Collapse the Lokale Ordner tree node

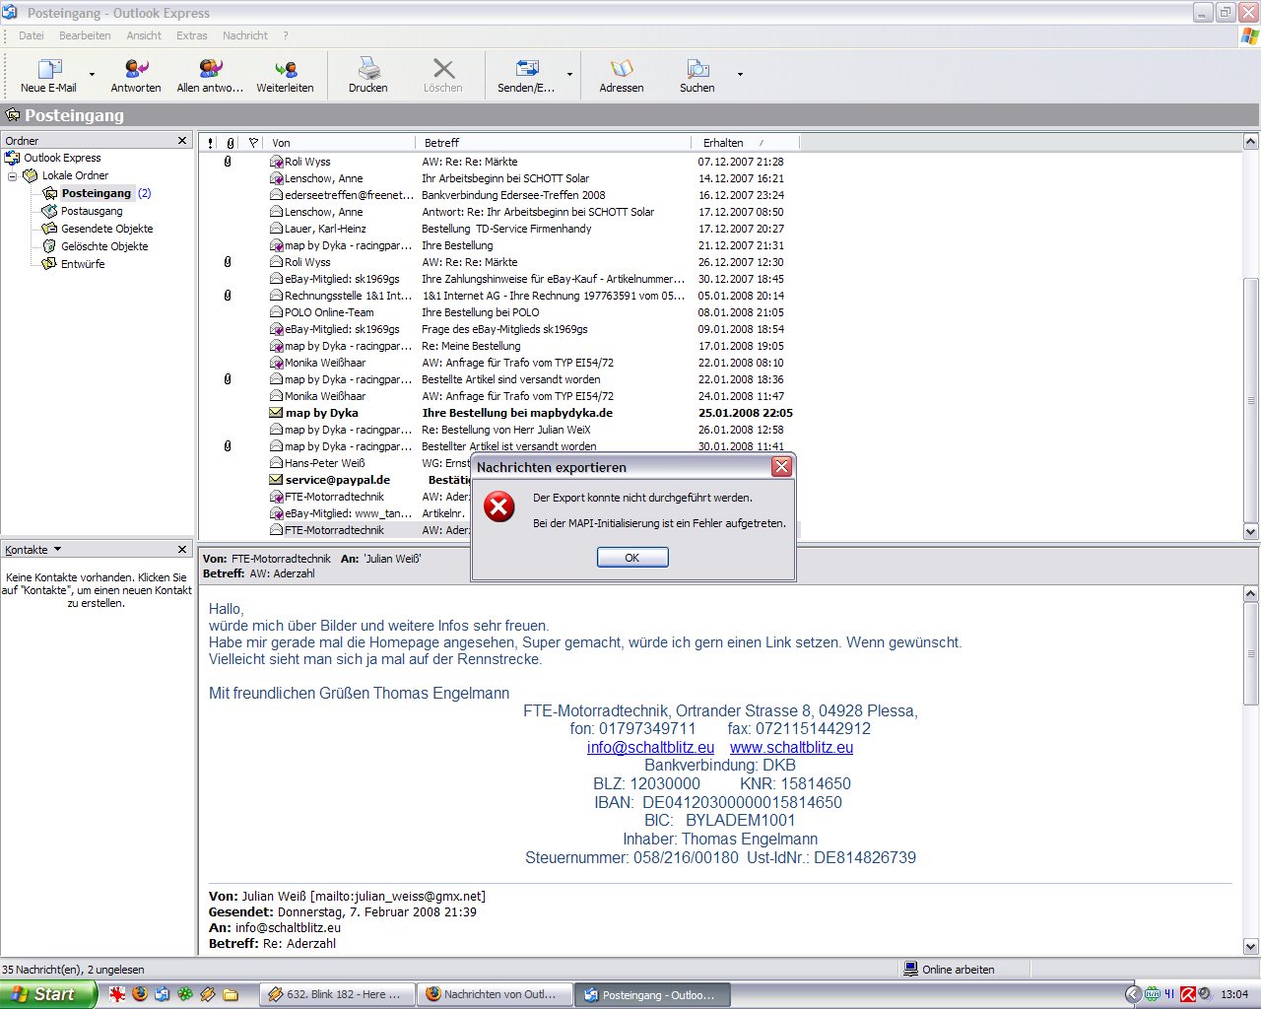click(13, 176)
